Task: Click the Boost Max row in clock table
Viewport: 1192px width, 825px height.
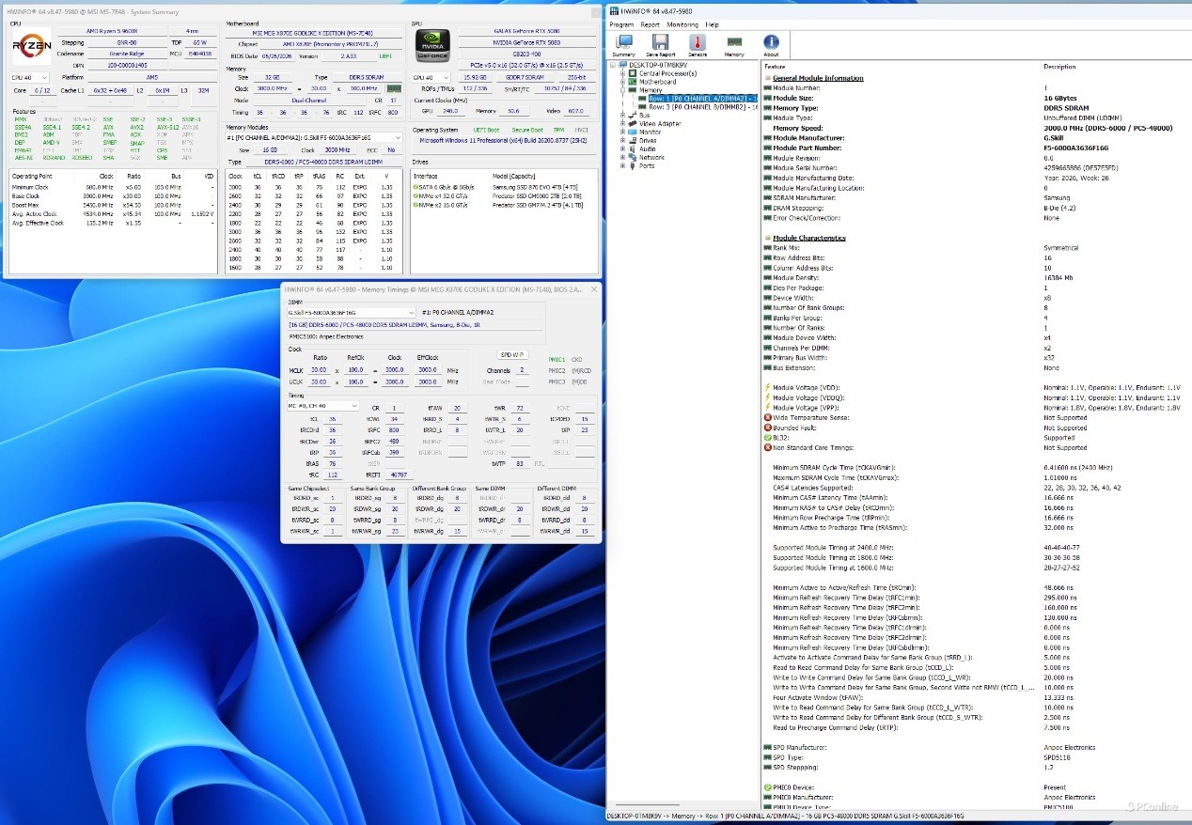Action: [114, 204]
